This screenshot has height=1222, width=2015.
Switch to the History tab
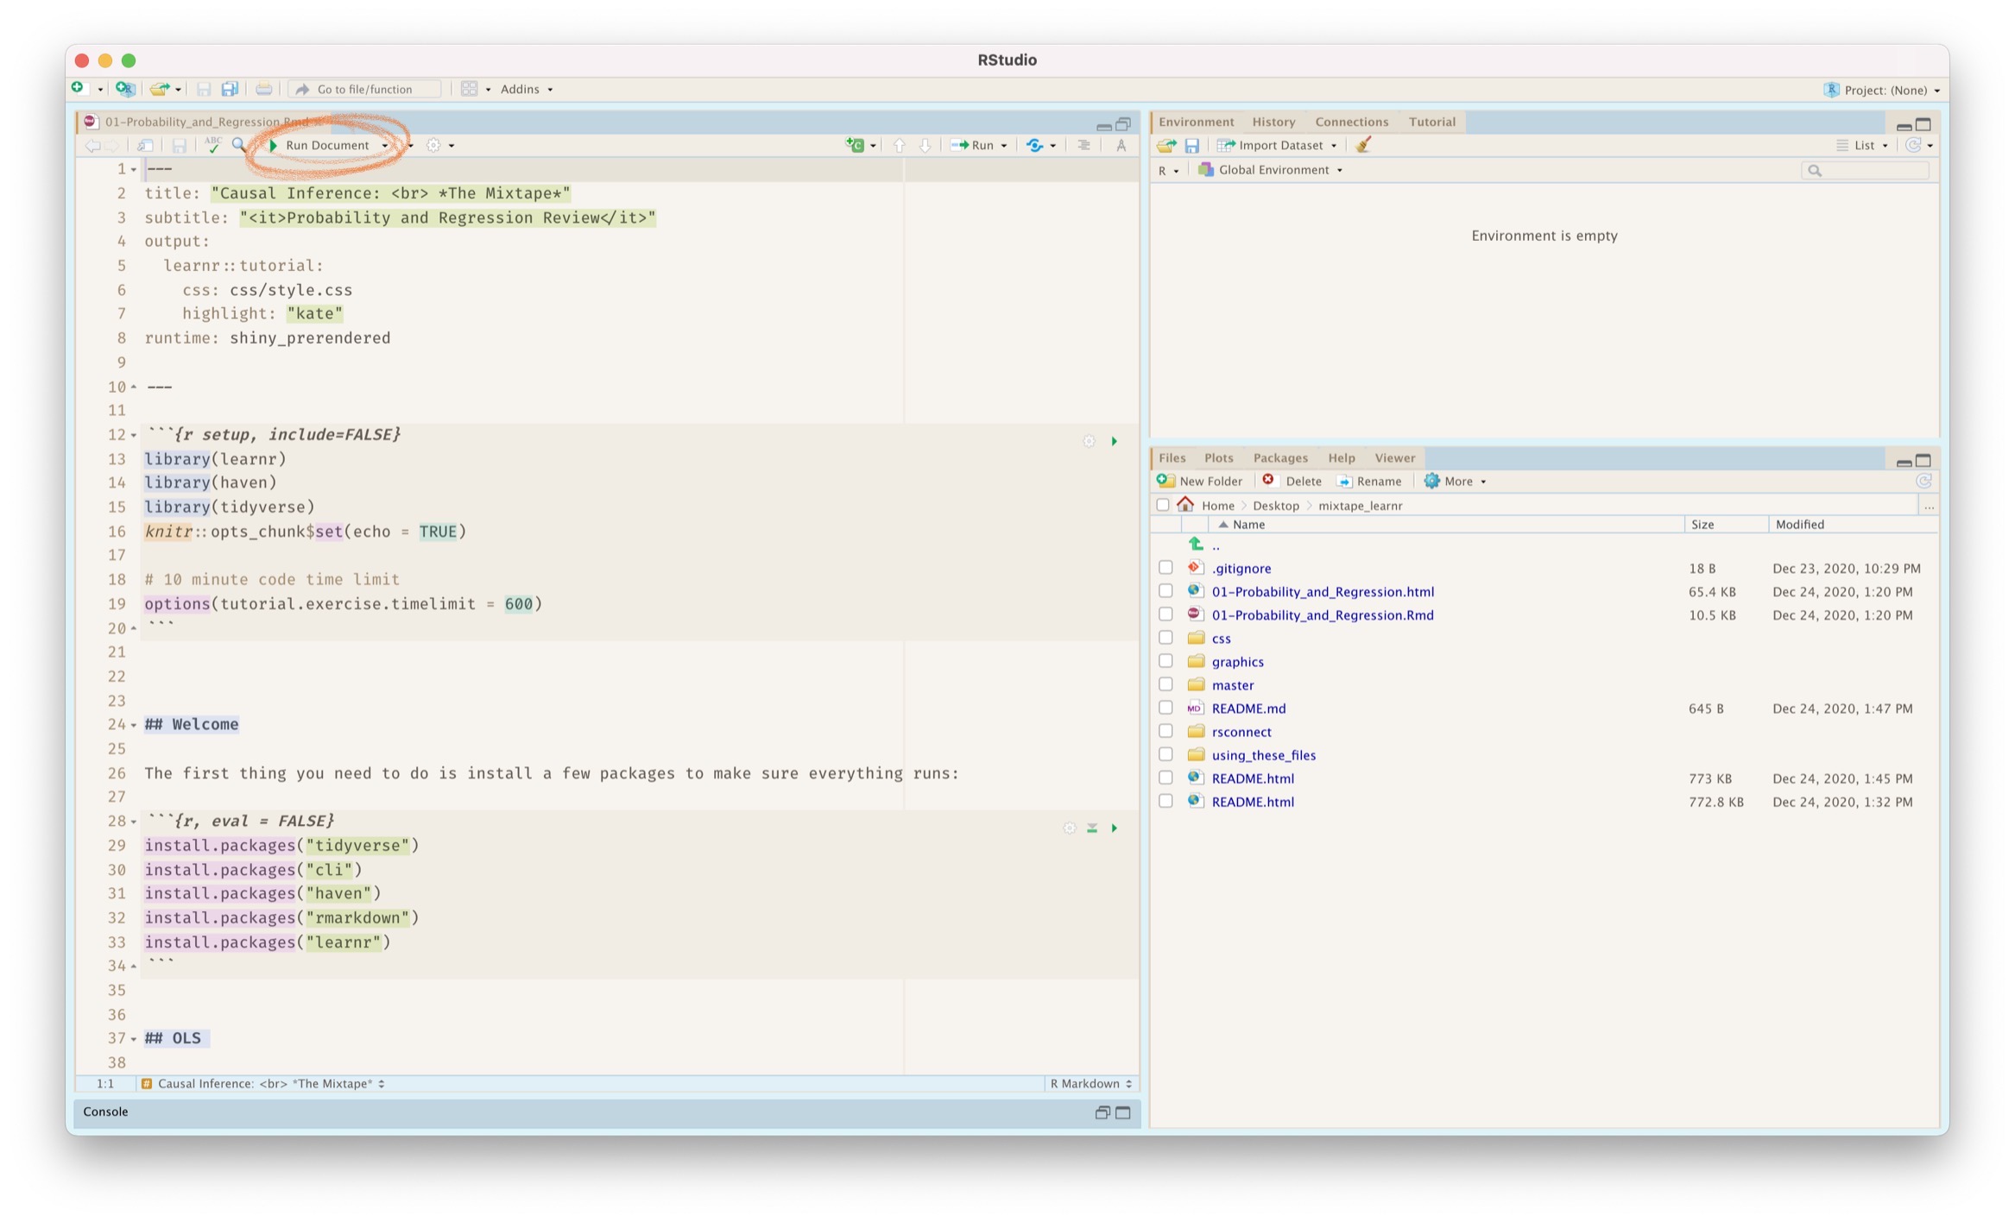[x=1273, y=122]
